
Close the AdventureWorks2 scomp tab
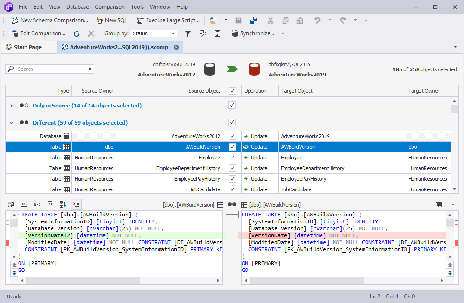tap(176, 47)
